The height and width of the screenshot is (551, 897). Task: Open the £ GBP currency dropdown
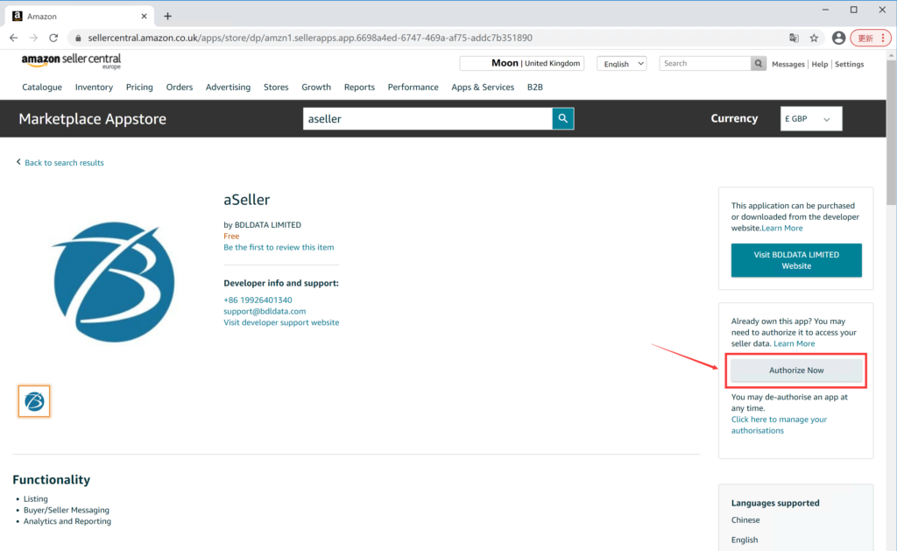point(811,118)
